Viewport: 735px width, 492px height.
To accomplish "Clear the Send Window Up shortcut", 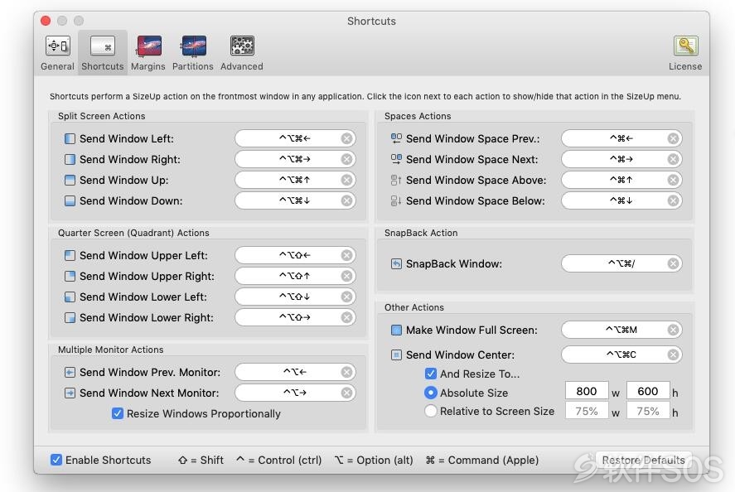I will click(x=346, y=180).
